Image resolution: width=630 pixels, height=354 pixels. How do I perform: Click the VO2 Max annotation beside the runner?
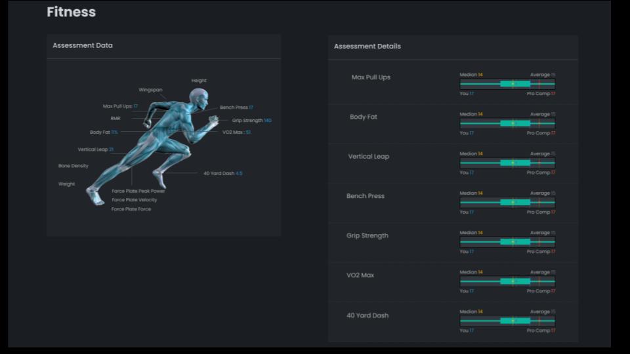pos(236,132)
